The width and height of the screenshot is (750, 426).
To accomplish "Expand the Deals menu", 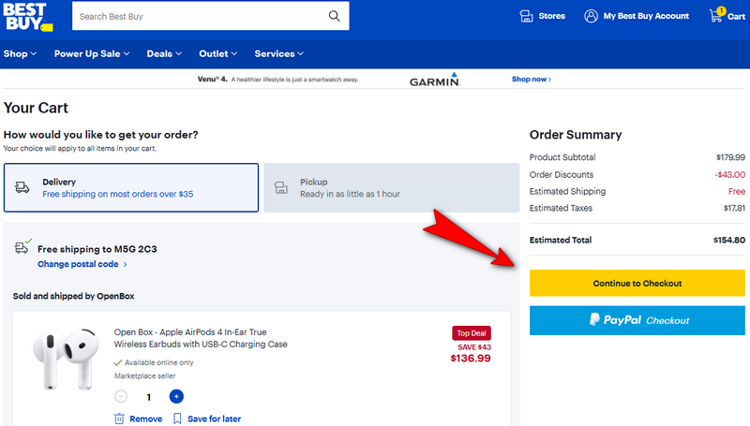I will point(164,53).
